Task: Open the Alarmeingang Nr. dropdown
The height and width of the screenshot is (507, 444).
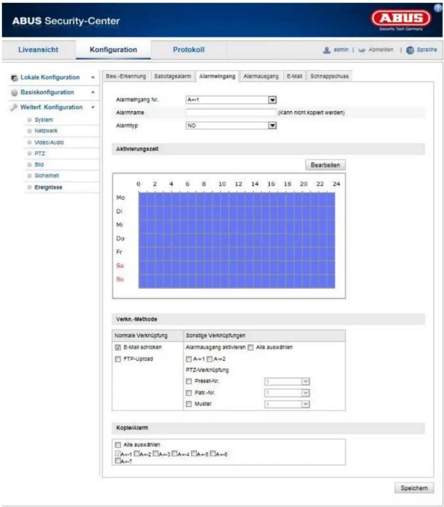Action: pyautogui.click(x=231, y=100)
